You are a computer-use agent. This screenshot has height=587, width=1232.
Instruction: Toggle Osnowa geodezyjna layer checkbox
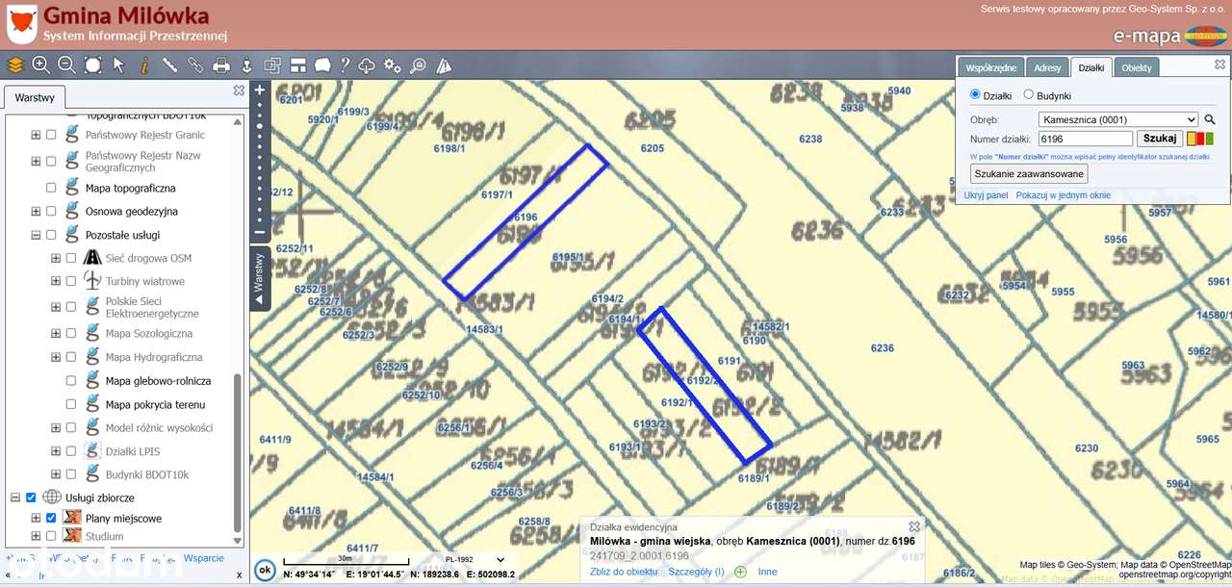(x=51, y=211)
